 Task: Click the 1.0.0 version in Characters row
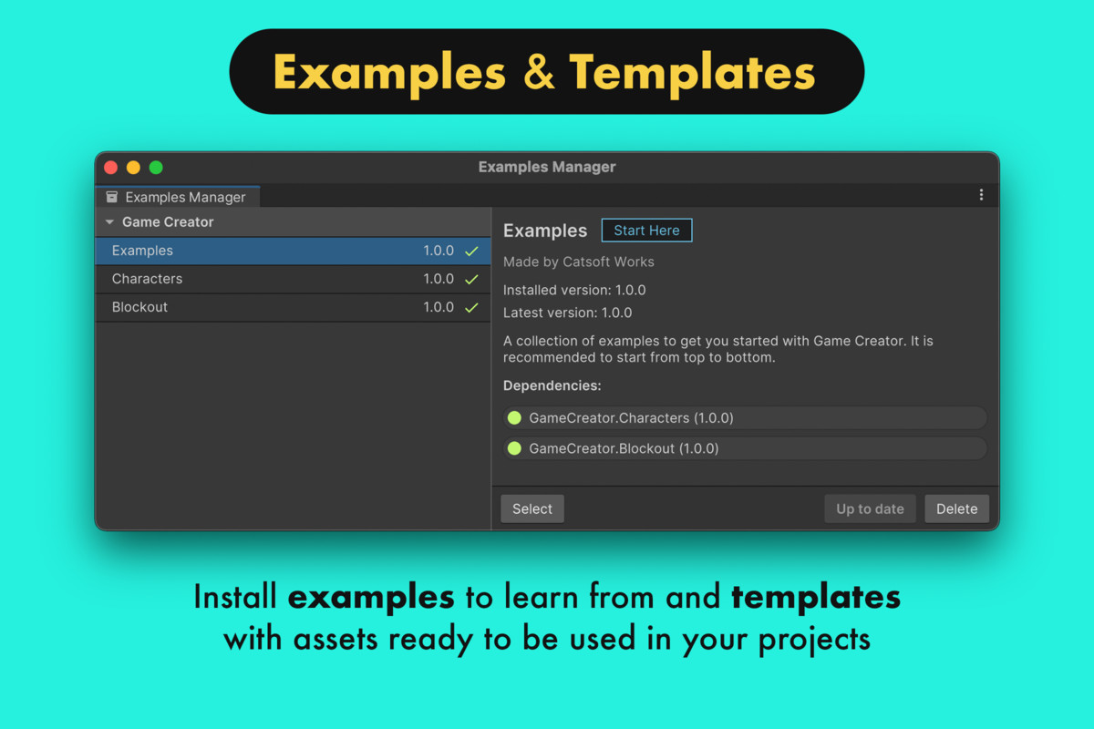tap(439, 279)
